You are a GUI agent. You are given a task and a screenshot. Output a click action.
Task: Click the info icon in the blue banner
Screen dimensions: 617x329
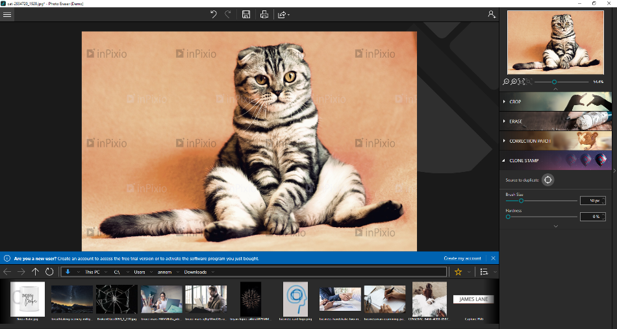click(x=6, y=258)
